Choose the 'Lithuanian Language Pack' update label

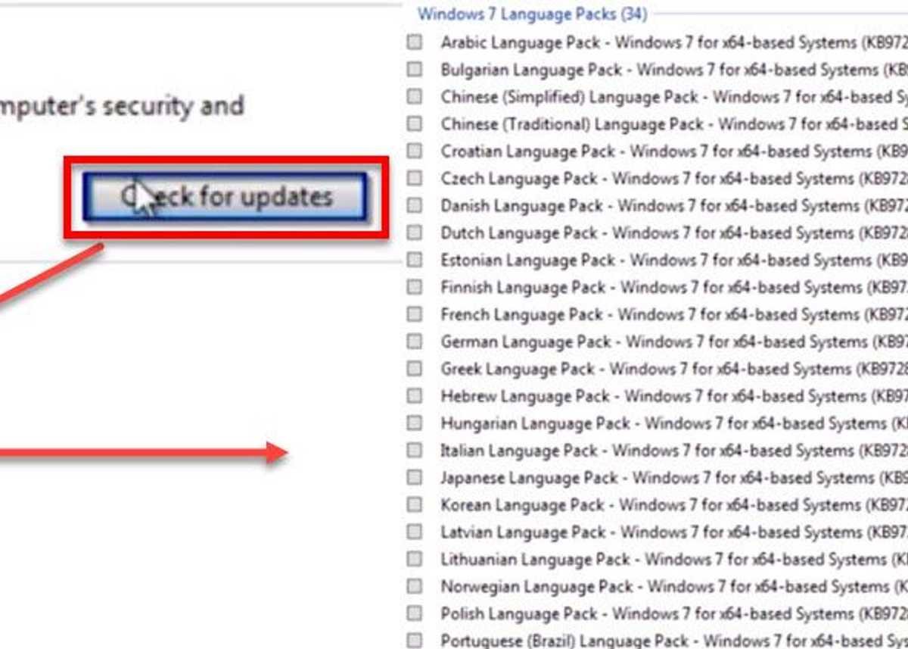coord(674,560)
